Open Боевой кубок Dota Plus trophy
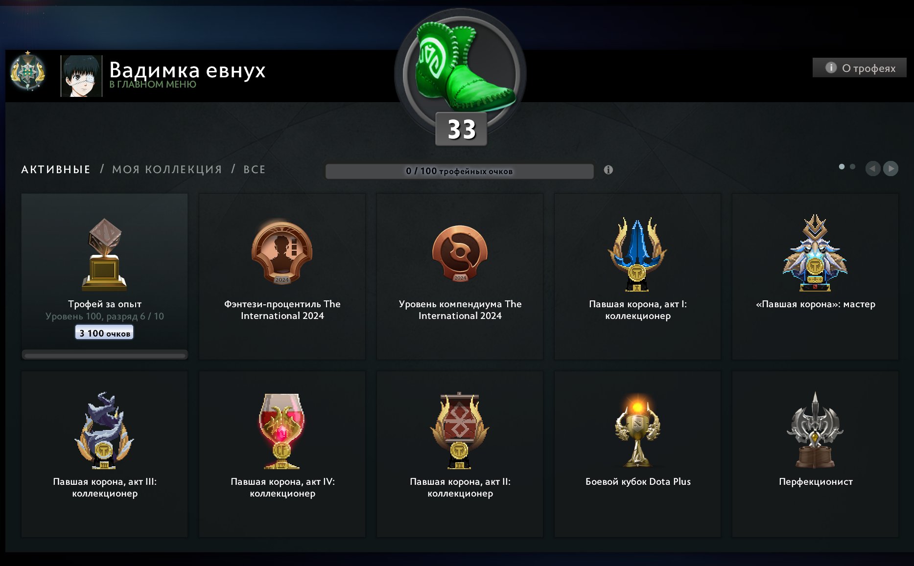The height and width of the screenshot is (566, 914). [637, 454]
